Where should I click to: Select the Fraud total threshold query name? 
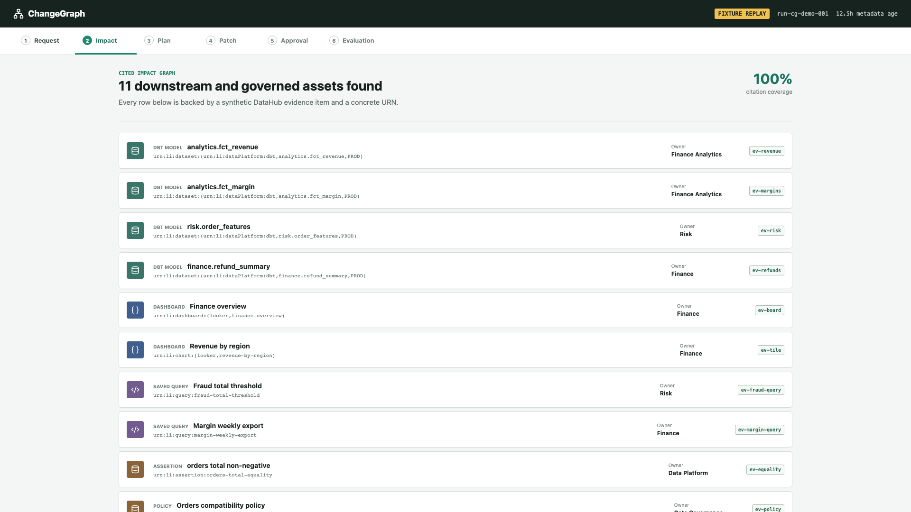[227, 386]
